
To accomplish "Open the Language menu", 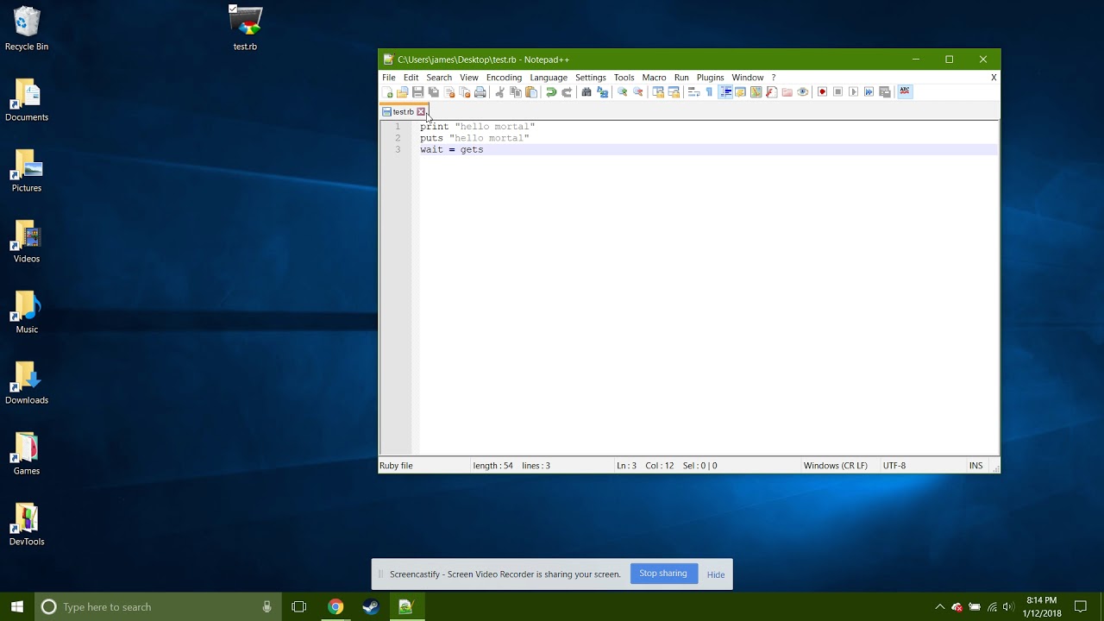I will click(549, 78).
